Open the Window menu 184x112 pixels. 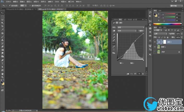(x=71, y=2)
